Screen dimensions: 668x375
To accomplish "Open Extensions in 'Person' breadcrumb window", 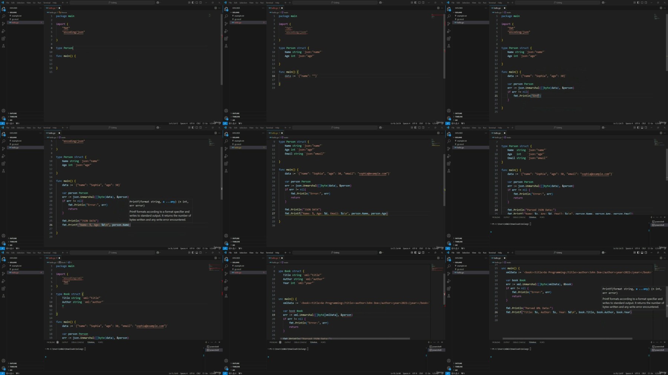I will tap(3, 39).
